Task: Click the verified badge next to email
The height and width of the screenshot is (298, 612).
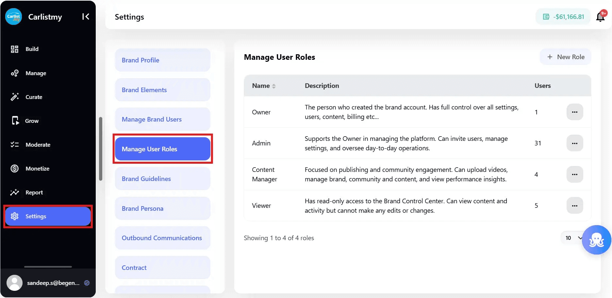Action: 87,283
